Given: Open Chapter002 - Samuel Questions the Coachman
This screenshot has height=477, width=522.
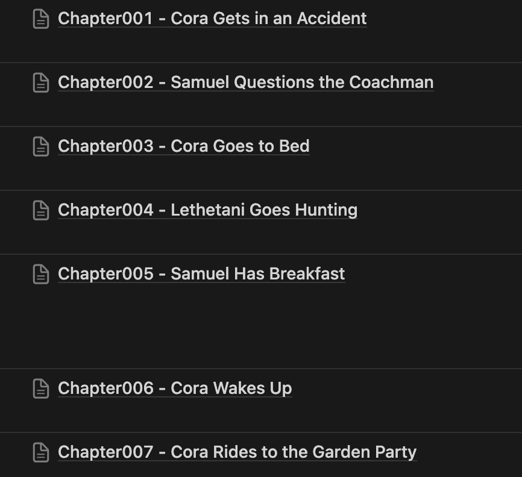Looking at the screenshot, I should pos(245,83).
